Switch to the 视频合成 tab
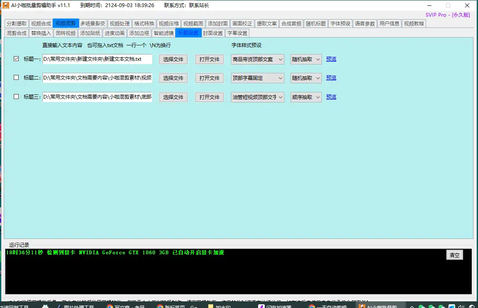 [41, 24]
